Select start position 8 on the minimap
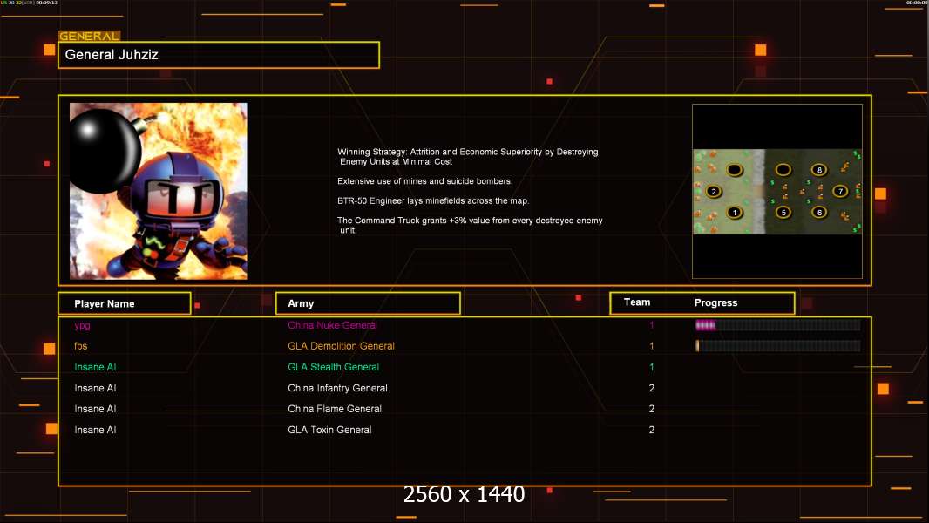Screen dimensions: 929x523 coord(819,170)
